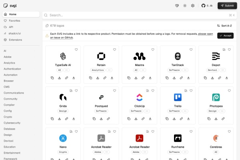Expand more categories on ClickUp card
The image size is (240, 160).
point(147,111)
